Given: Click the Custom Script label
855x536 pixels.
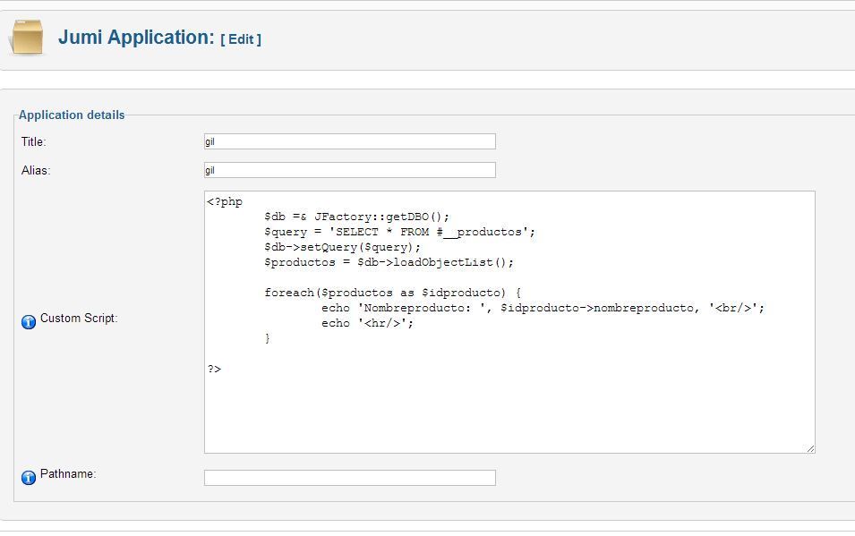Looking at the screenshot, I should click(x=79, y=318).
